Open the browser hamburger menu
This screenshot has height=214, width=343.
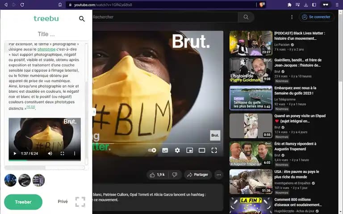[x=337, y=4]
